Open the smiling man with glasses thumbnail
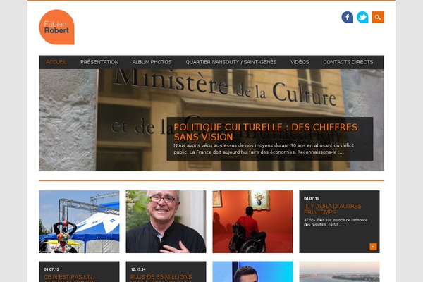Viewport: 423px width, 282px height. click(166, 221)
